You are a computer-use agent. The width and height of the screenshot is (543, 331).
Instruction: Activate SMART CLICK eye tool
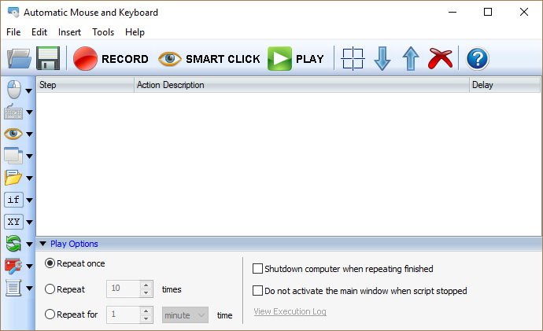coord(209,59)
